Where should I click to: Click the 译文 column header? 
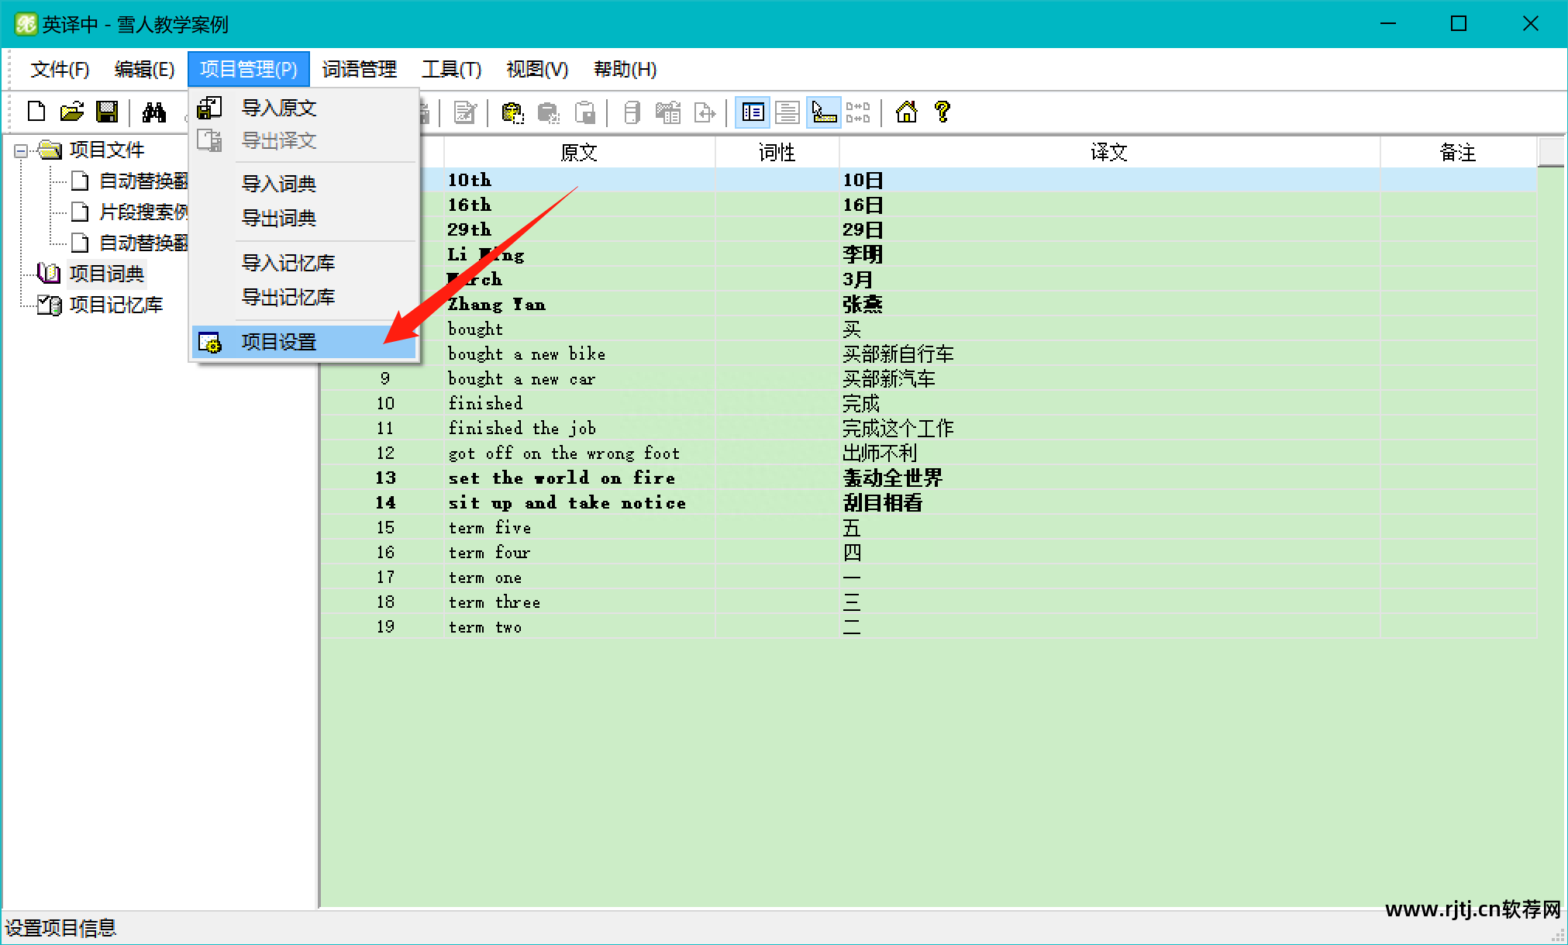coord(1108,153)
